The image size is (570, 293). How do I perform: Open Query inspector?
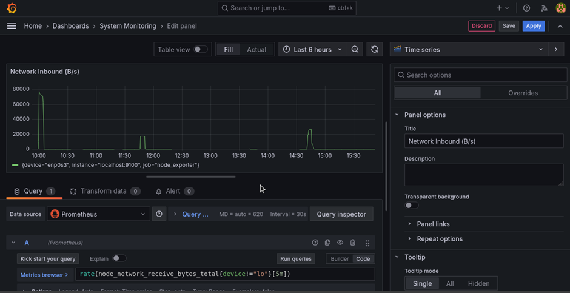(x=341, y=214)
